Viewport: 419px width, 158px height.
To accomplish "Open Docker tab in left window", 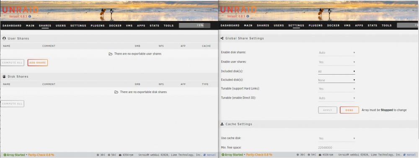I will [x=115, y=26].
